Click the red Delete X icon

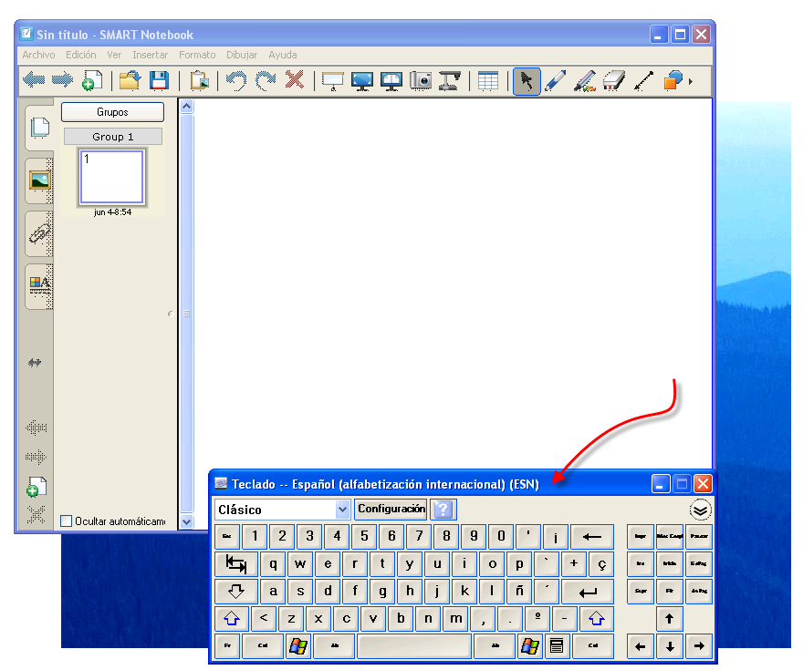click(294, 80)
